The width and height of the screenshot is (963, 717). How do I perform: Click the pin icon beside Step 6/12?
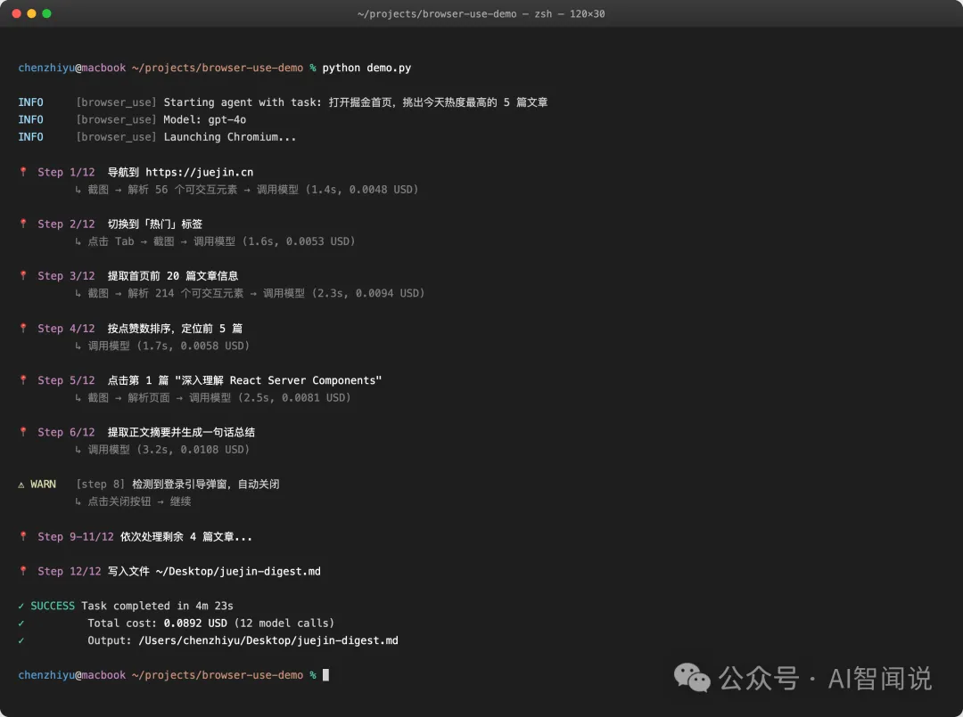click(x=23, y=432)
